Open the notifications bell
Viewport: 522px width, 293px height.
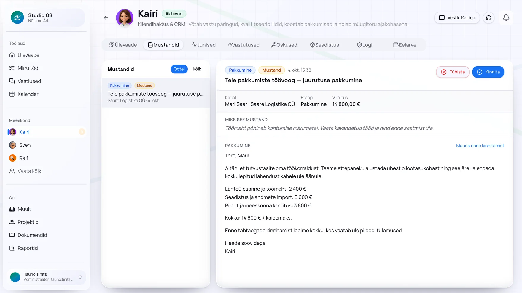point(506,18)
